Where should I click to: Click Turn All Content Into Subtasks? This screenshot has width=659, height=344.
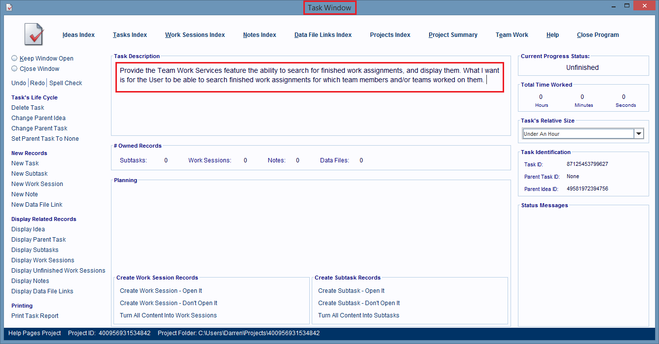(359, 315)
